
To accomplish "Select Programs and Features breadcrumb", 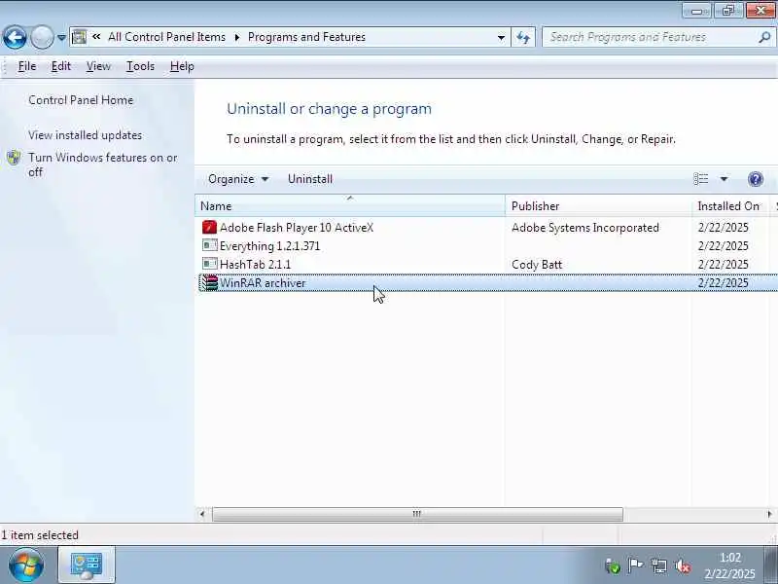I will (x=306, y=37).
